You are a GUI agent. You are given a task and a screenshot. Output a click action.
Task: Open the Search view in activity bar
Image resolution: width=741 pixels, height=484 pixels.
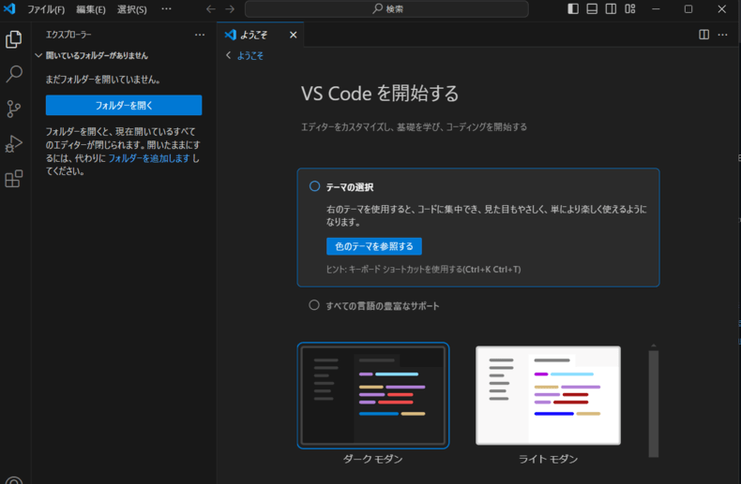pos(14,74)
